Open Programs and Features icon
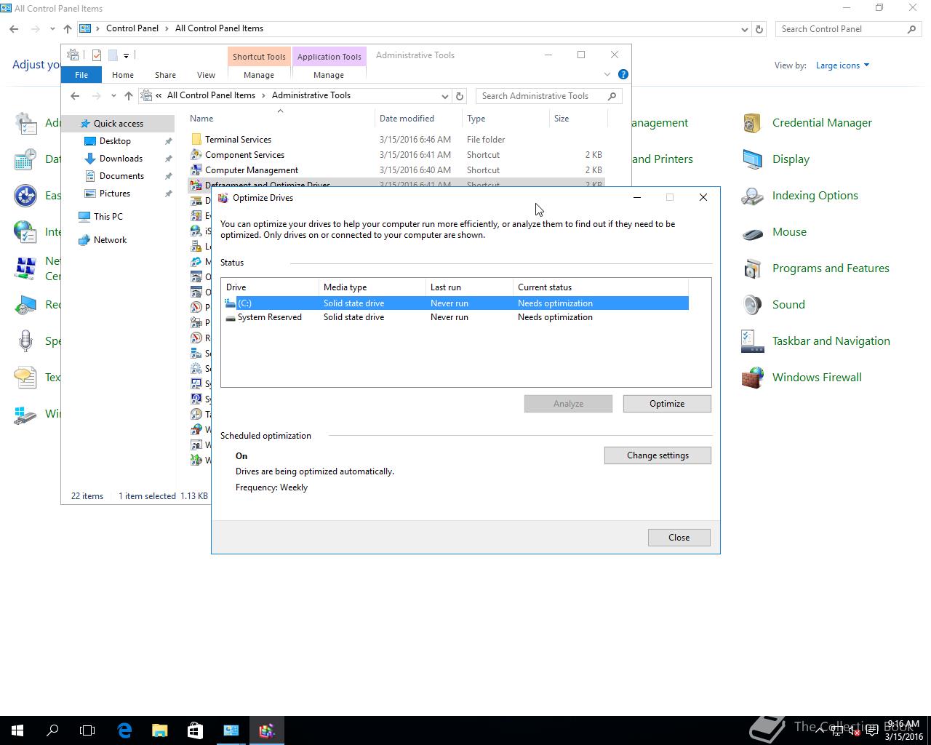 752,268
